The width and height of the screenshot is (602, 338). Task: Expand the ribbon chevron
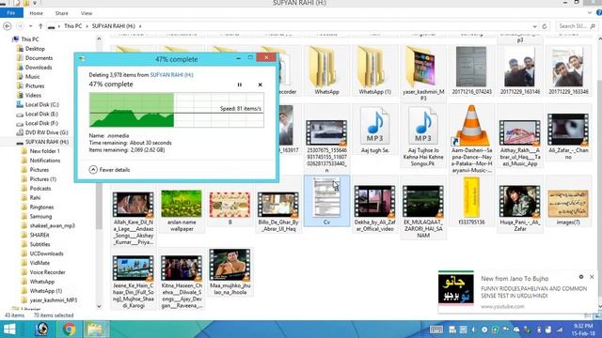pos(590,13)
